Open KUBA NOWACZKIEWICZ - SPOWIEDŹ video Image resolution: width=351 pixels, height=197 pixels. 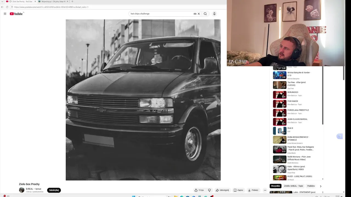coord(298,140)
